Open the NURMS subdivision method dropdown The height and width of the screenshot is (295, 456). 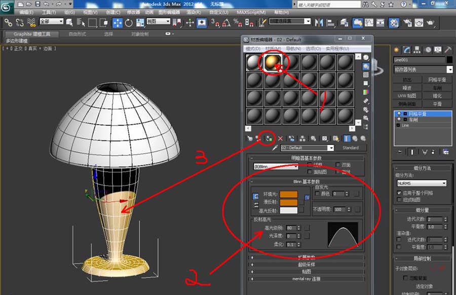coord(422,183)
